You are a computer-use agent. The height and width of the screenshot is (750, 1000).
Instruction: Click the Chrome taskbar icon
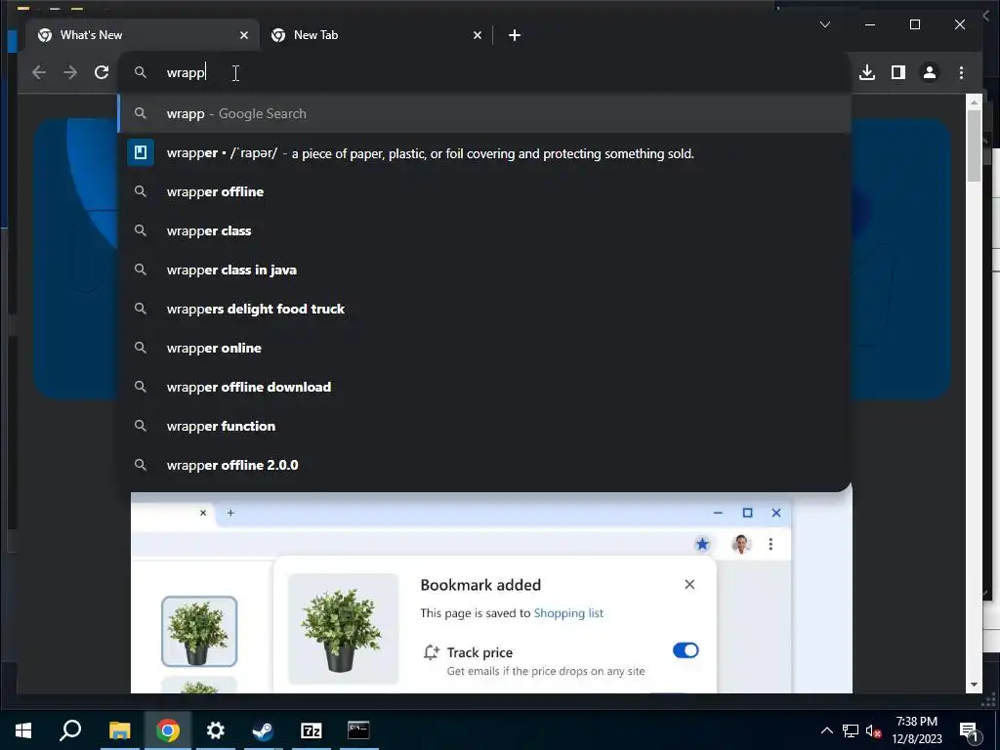coord(167,730)
